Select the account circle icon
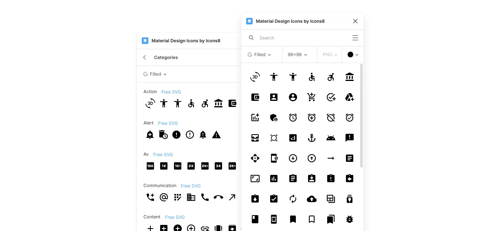The image size is (502, 231). (293, 97)
